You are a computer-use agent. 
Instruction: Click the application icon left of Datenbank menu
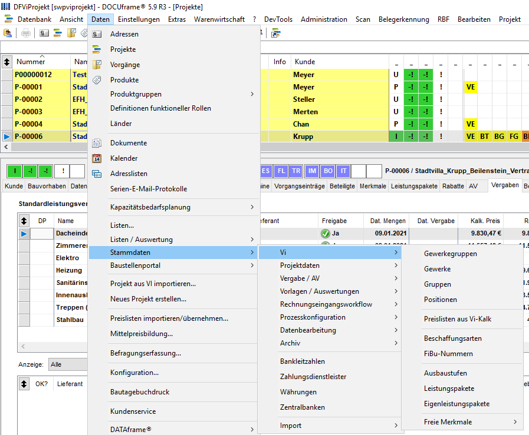click(8, 19)
